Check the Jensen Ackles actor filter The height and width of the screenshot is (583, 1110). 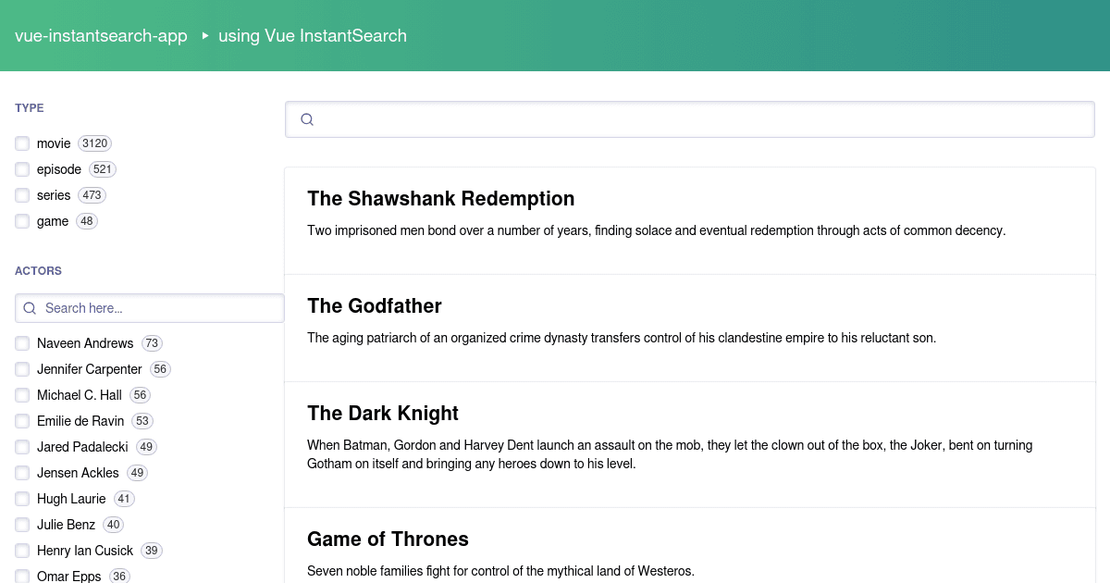(22, 473)
